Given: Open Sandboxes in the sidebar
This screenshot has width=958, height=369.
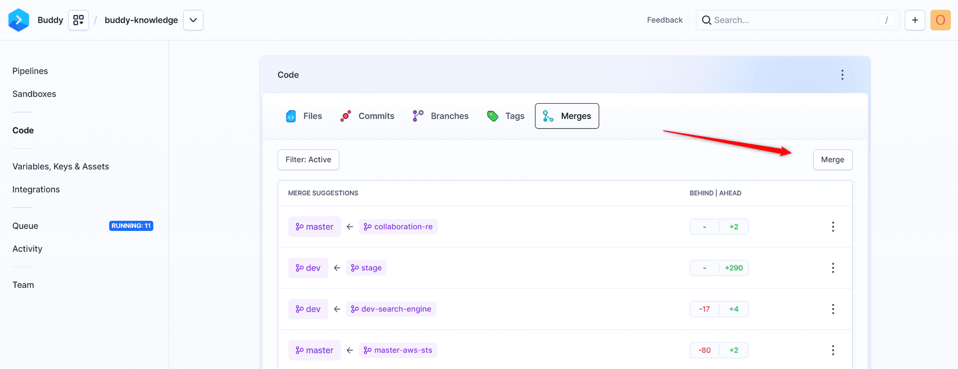Looking at the screenshot, I should pyautogui.click(x=34, y=94).
